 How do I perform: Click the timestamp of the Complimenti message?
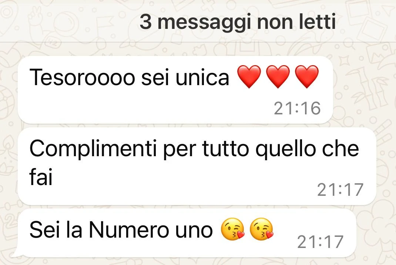click(340, 189)
